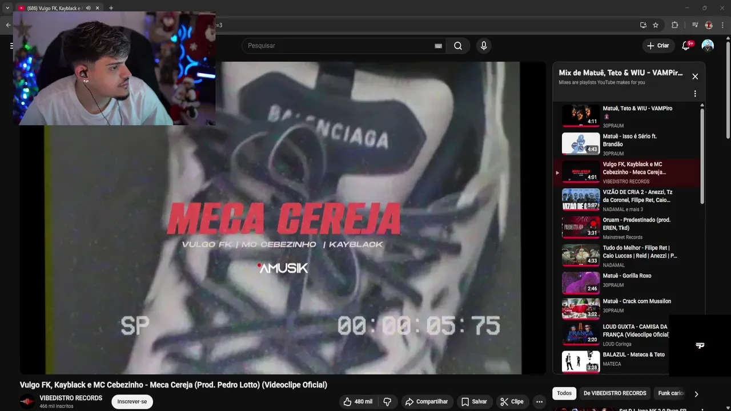Open the Chrome profile avatar
Image resolution: width=731 pixels, height=411 pixels.
[709, 25]
